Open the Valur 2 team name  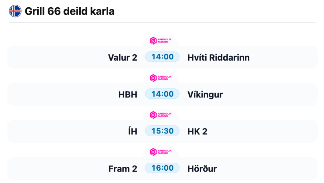click(x=123, y=57)
